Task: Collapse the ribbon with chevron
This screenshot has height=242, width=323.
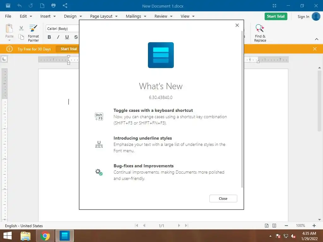Action: 317,39
